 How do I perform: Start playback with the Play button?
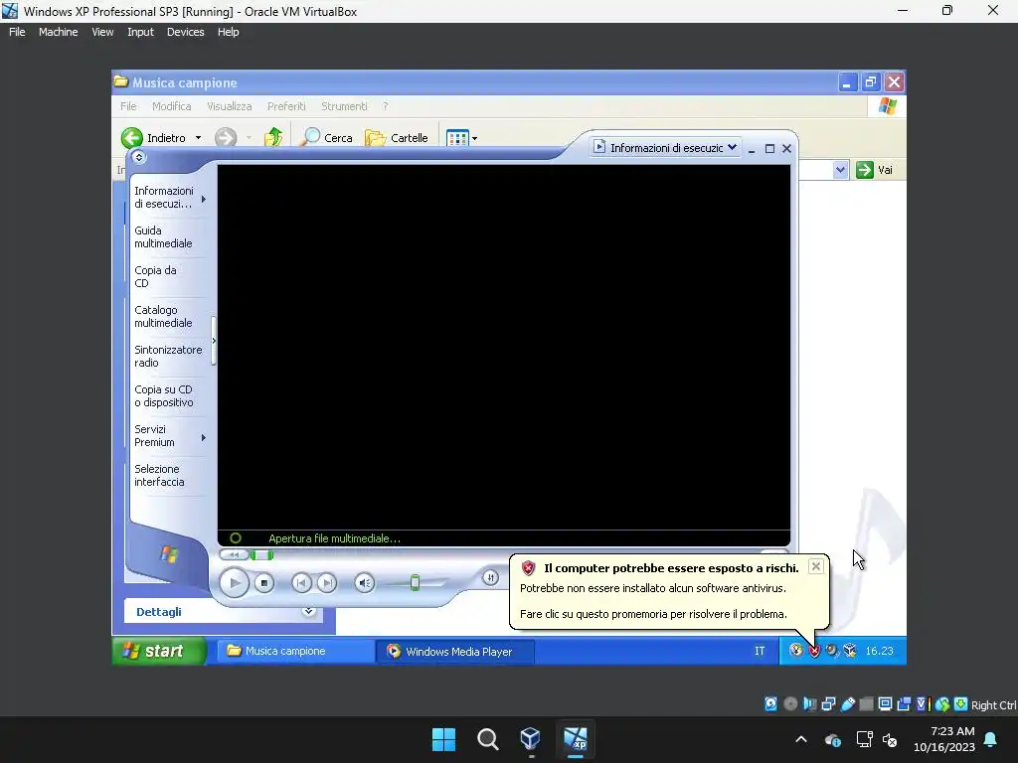[x=234, y=583]
